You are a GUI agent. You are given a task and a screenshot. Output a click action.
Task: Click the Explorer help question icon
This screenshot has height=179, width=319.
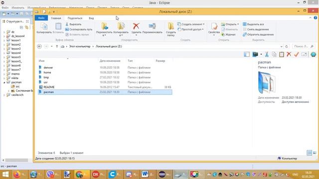[x=316, y=18]
